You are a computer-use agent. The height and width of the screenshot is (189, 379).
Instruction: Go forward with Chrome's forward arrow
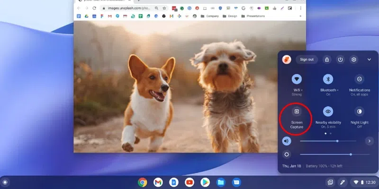pos(87,8)
